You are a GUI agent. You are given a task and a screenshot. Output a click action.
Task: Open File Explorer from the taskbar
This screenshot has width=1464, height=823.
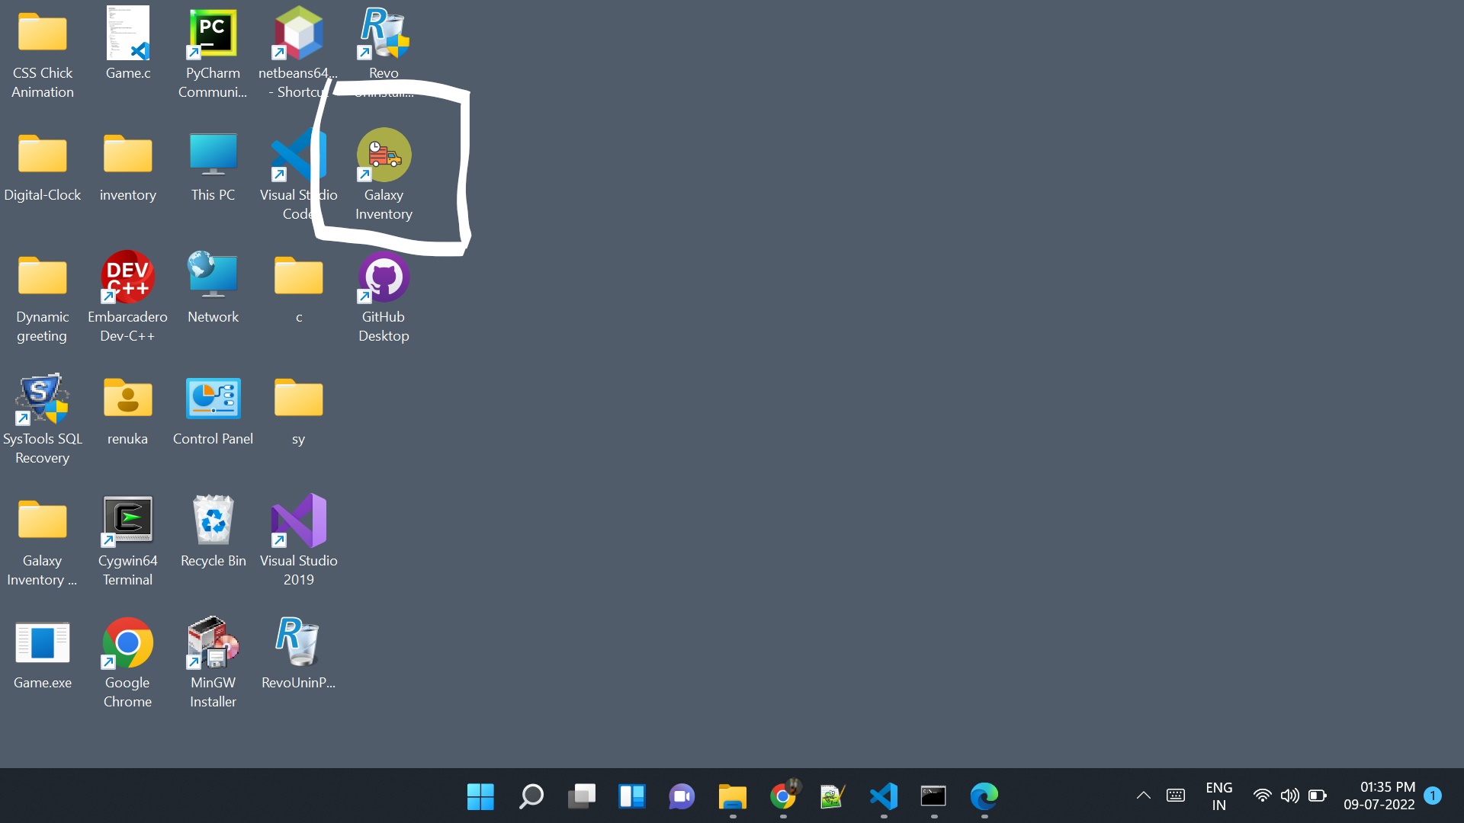click(x=733, y=796)
